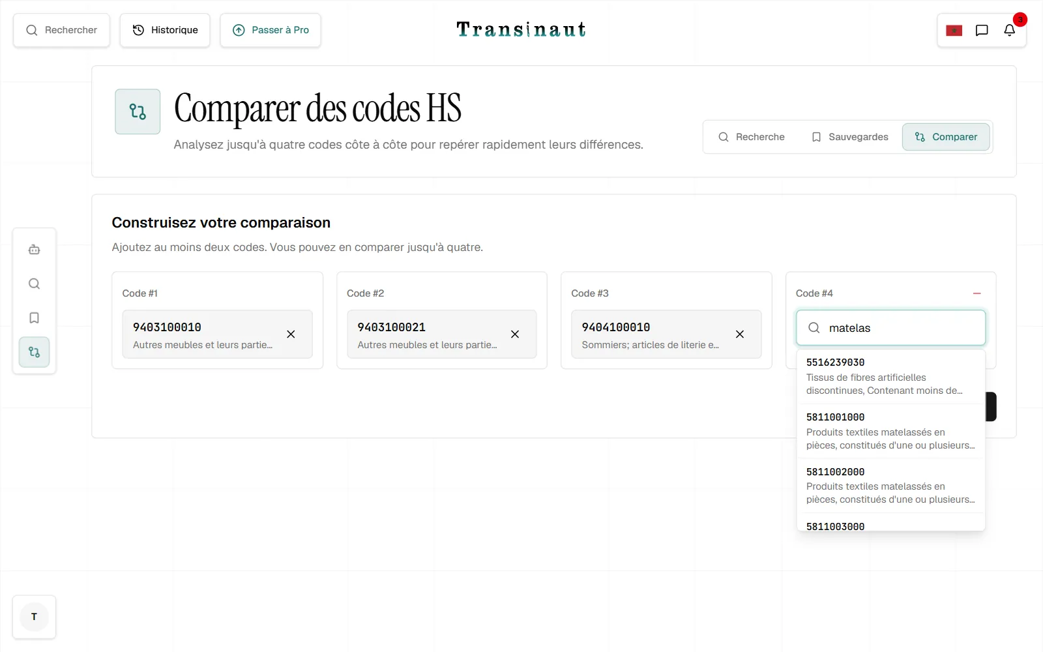Switch to the Sauvegardes tab
Image resolution: width=1043 pixels, height=652 pixels.
[850, 137]
